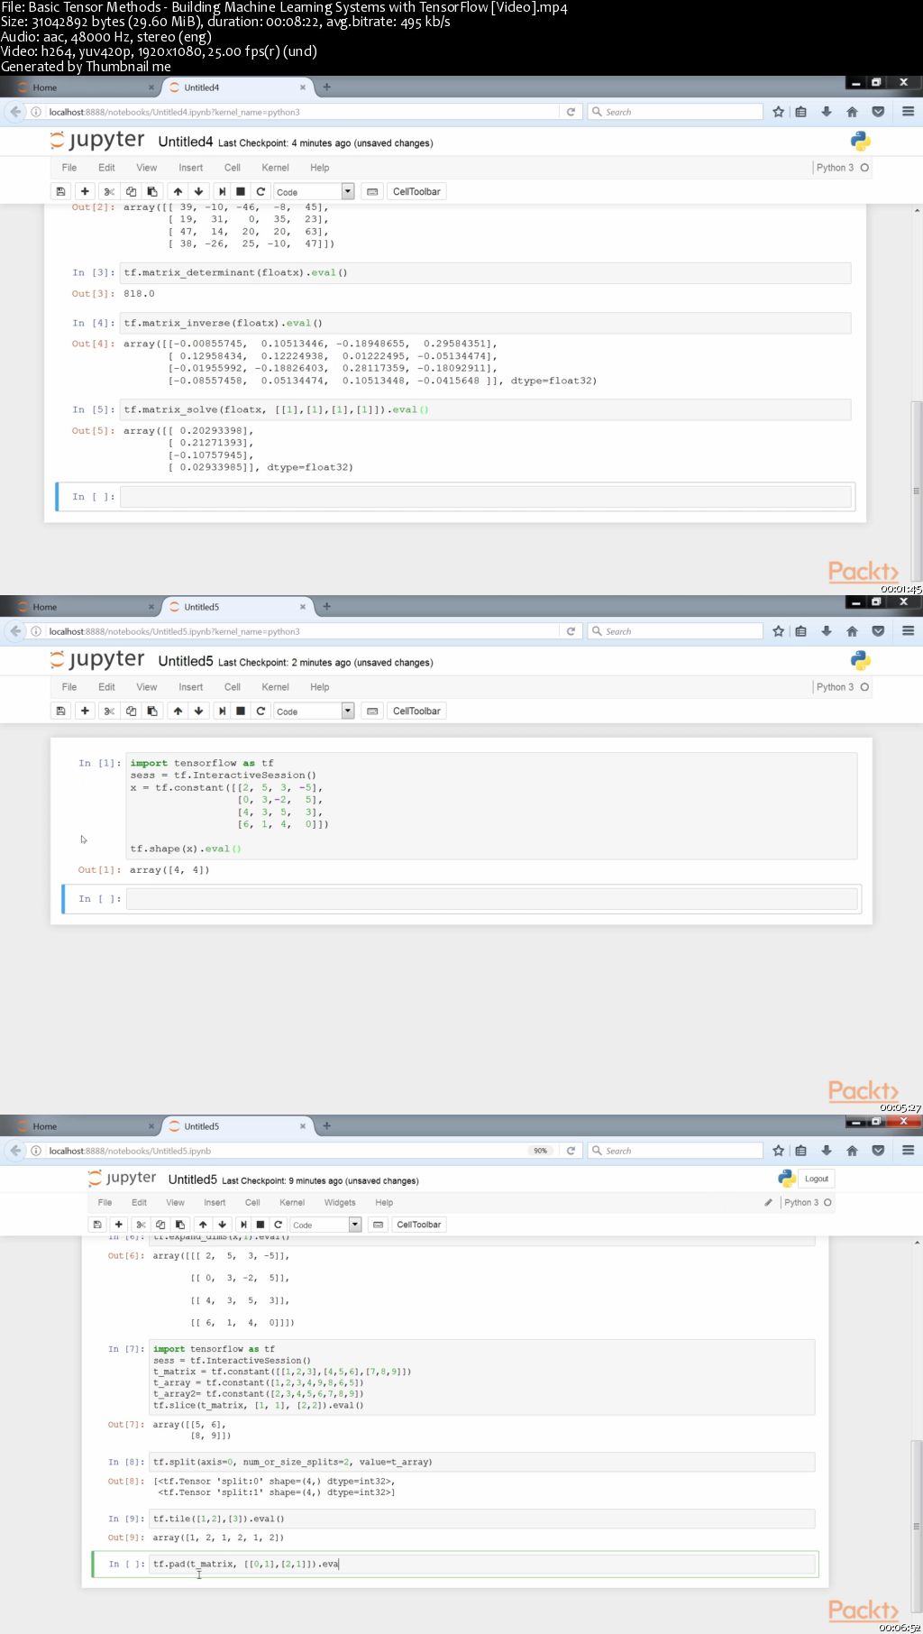Open the Firefox hamburger menu in the Untitled4 window
The image size is (923, 1634).
click(x=908, y=112)
